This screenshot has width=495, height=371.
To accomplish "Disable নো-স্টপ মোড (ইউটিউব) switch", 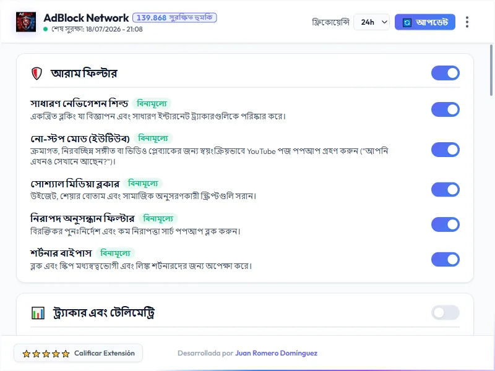I will click(445, 150).
